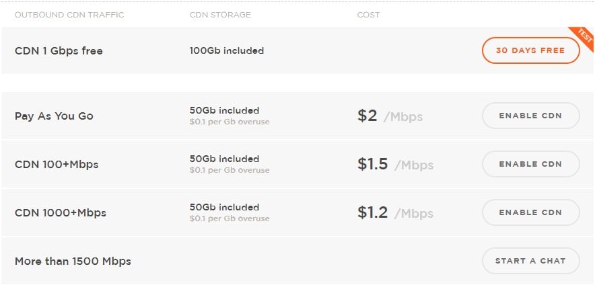The image size is (595, 285).
Task: Click the 30 DAYS FREE button
Action: point(531,50)
